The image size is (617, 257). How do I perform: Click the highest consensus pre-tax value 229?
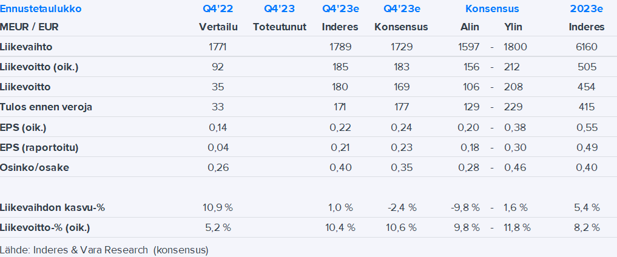click(x=513, y=107)
